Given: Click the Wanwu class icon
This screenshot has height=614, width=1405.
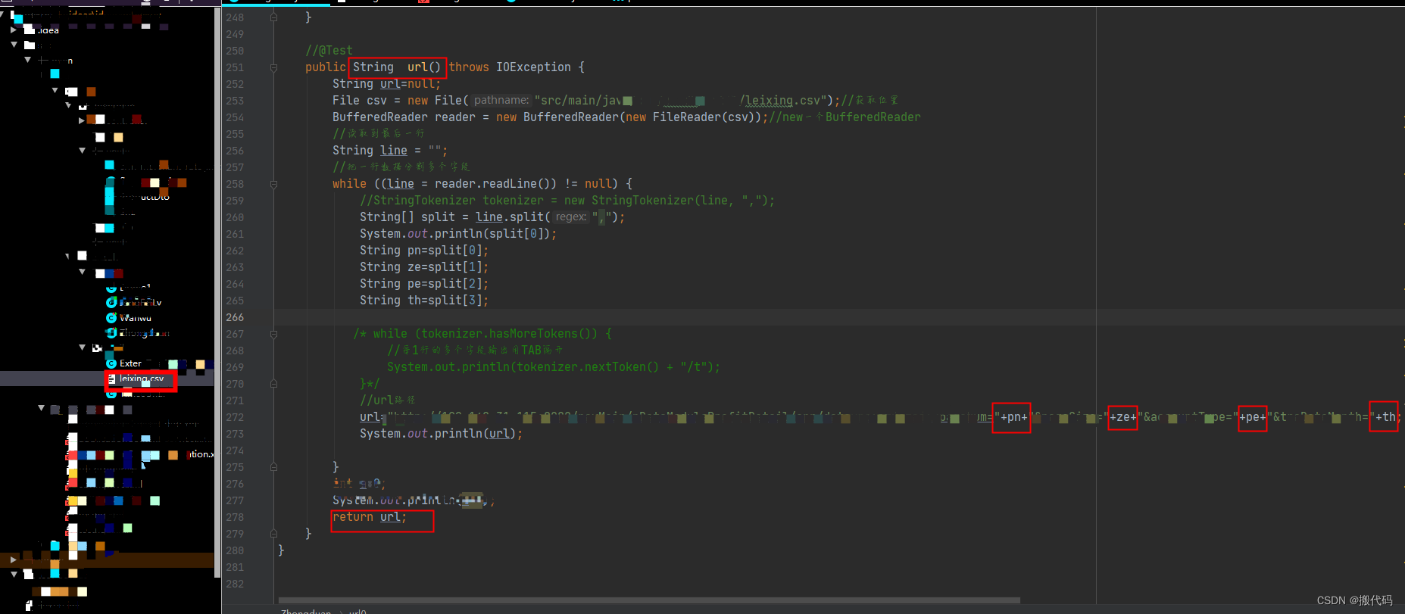Looking at the screenshot, I should coord(111,318).
